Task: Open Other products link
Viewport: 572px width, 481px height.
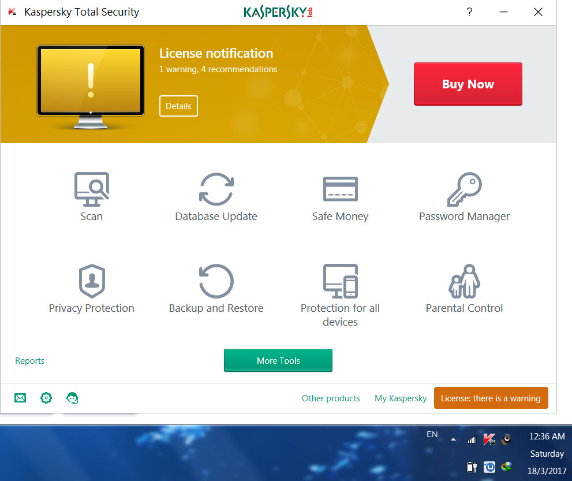Action: (331, 398)
